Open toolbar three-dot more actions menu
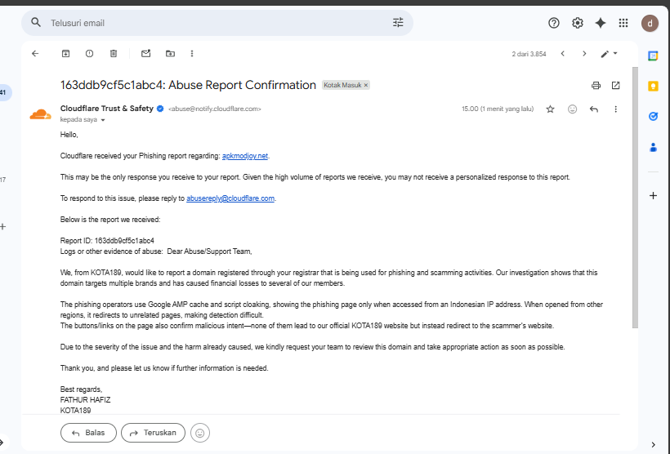 tap(192, 53)
